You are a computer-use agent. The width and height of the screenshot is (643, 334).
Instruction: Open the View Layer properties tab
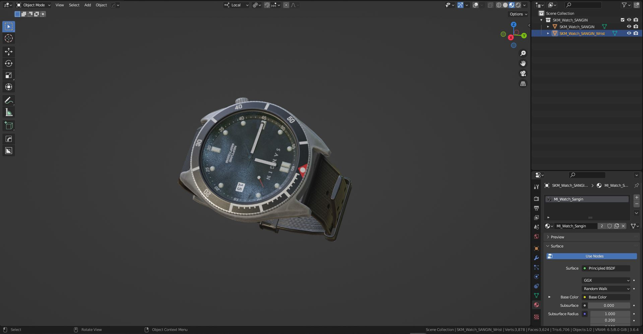tap(536, 217)
